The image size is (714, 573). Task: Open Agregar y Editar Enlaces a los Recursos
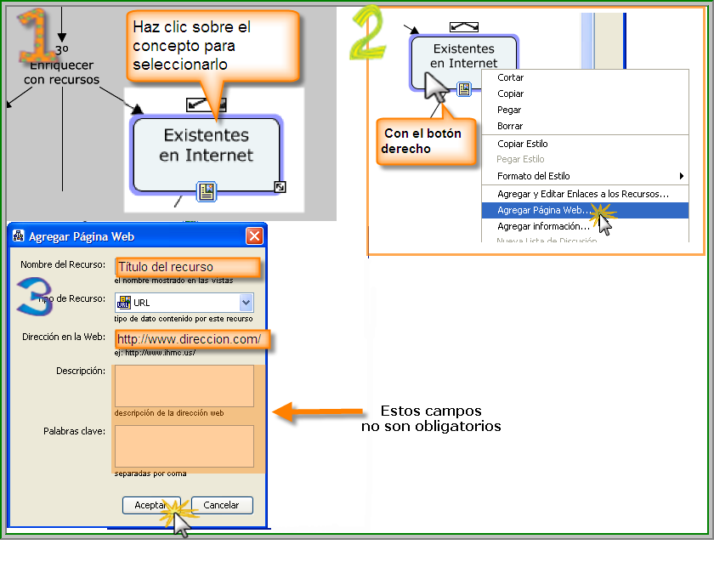(x=582, y=194)
